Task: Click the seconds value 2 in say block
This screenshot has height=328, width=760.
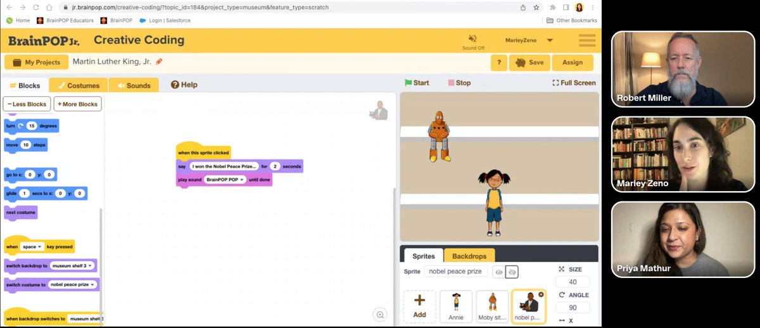Action: point(275,166)
